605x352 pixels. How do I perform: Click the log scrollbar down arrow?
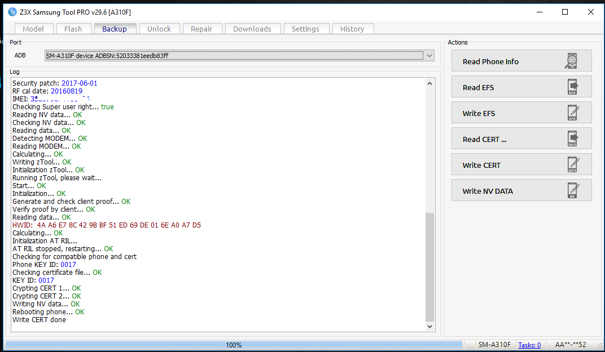tap(430, 326)
